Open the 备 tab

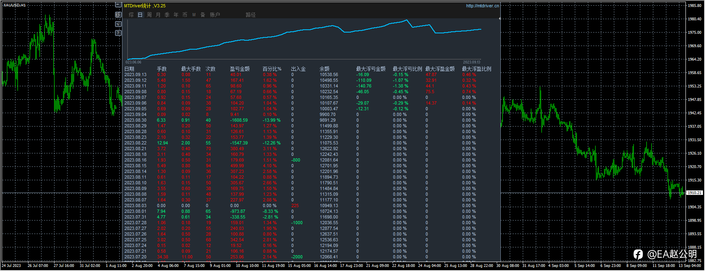point(203,15)
